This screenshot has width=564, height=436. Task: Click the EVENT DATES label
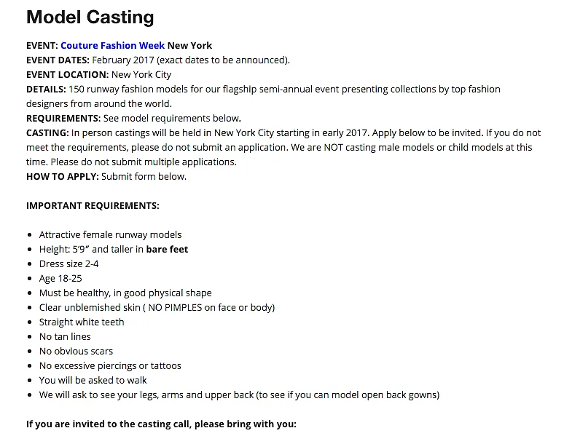[x=58, y=60]
